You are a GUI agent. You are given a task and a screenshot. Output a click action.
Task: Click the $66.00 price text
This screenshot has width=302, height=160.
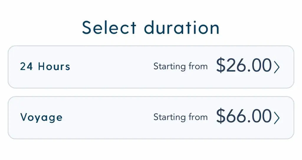coord(244,116)
